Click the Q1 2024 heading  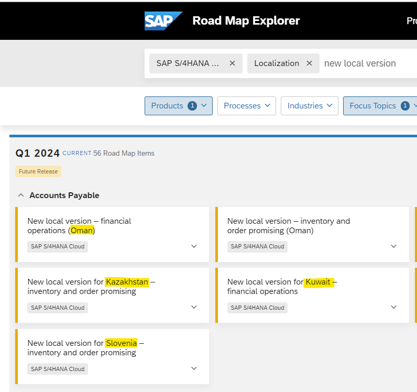pyautogui.click(x=38, y=153)
